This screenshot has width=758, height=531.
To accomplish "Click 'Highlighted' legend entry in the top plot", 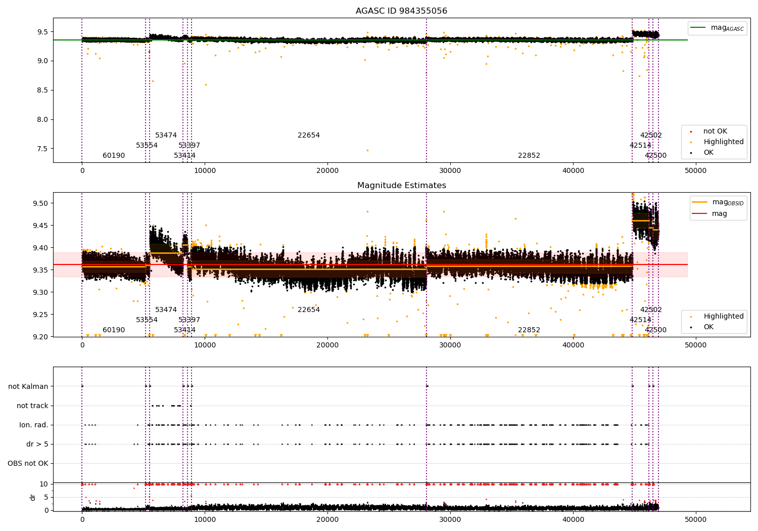I will [717, 142].
